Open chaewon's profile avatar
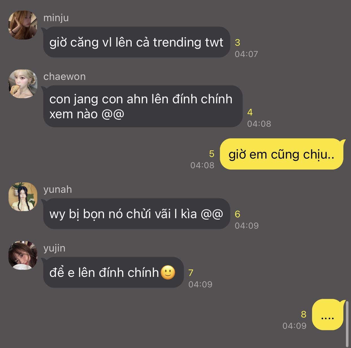This screenshot has height=348, width=351. pos(23,84)
